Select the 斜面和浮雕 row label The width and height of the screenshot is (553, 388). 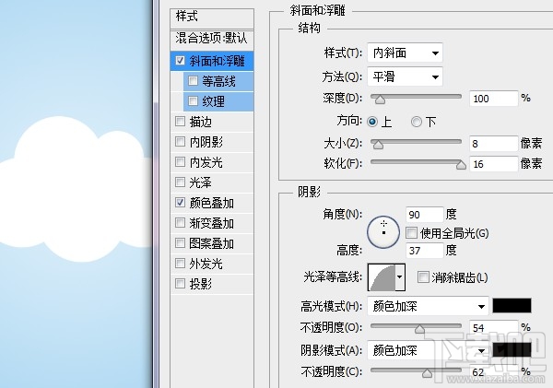pyautogui.click(x=217, y=61)
